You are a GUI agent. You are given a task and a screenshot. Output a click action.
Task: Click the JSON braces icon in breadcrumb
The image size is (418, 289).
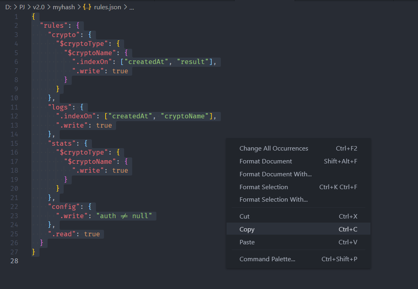click(87, 7)
